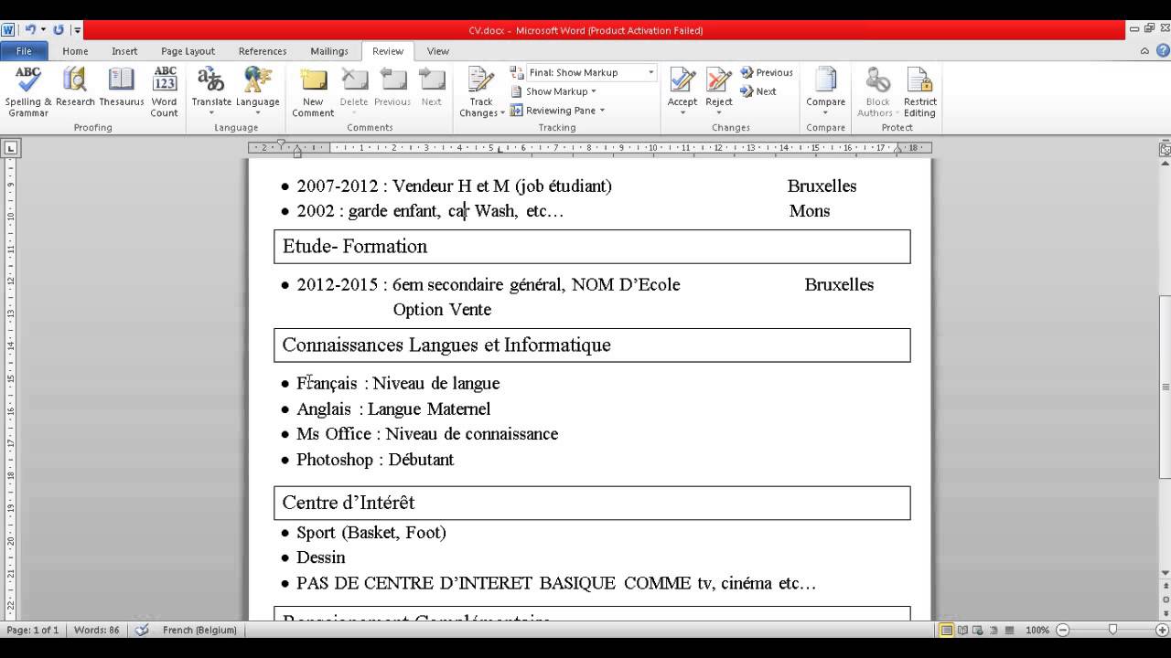Screen dimensions: 1171x658
Task: Open Word Count statistics
Action: click(x=165, y=89)
